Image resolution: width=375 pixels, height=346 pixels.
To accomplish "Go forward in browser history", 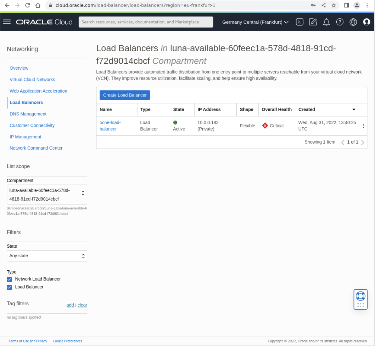I will [x=17, y=5].
